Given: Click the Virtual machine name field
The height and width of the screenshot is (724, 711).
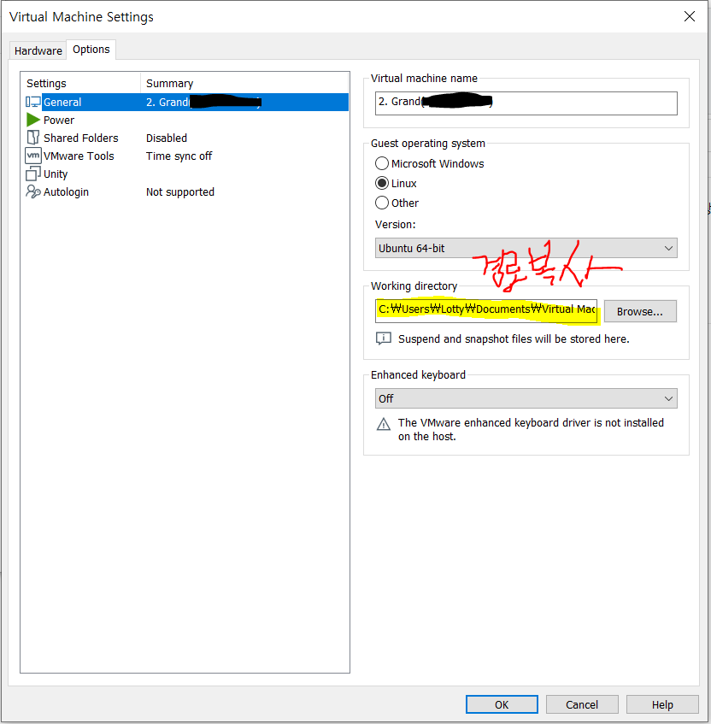Looking at the screenshot, I should pos(526,103).
